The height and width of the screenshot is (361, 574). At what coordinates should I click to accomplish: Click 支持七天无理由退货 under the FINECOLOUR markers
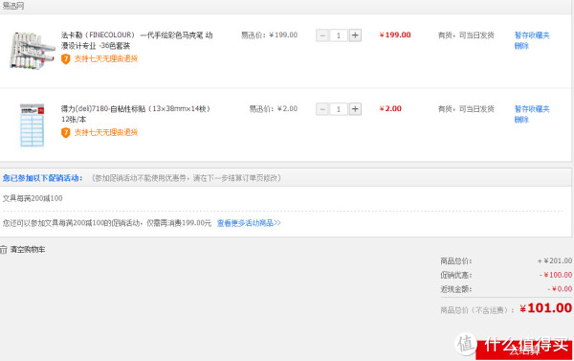click(x=106, y=58)
